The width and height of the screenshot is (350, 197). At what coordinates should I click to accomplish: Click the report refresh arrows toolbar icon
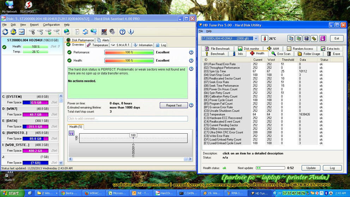pyautogui.click(x=85, y=32)
